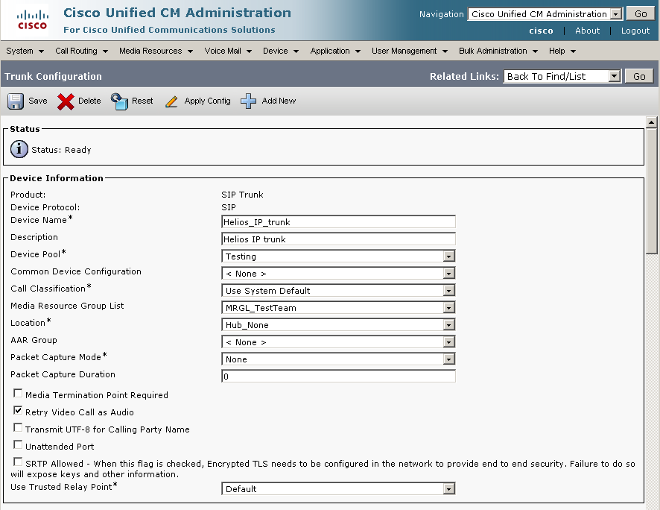Tick the Unattended Port checkbox
This screenshot has height=510, width=660.
pyautogui.click(x=18, y=445)
